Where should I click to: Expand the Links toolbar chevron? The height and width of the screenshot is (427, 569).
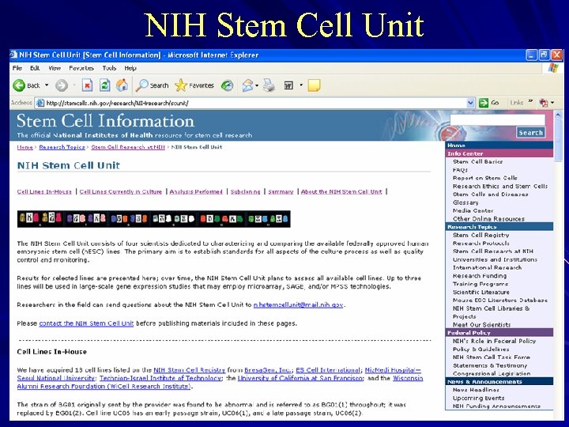(530, 101)
